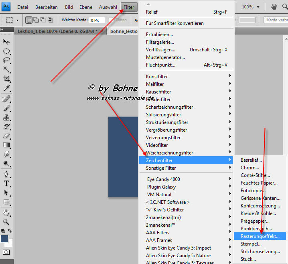Select the Magic Wand tool
The height and width of the screenshot is (264, 288).
tap(6, 69)
